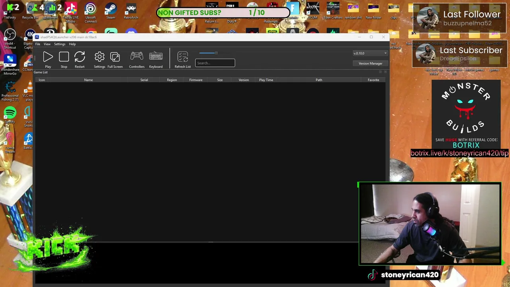
Task: Sort by the Favorite column header
Action: (373, 80)
